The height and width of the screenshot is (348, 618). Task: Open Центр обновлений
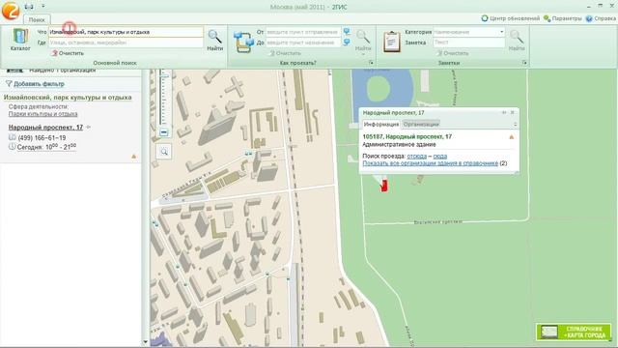click(x=511, y=18)
